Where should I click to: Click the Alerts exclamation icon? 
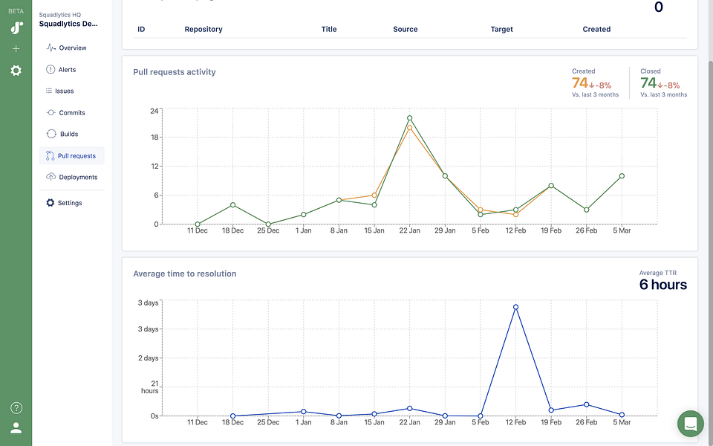pyautogui.click(x=51, y=69)
